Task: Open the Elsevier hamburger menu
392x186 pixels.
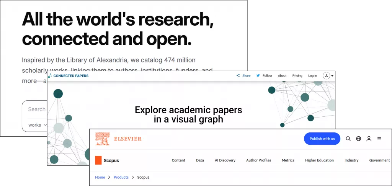Action: 379,139
